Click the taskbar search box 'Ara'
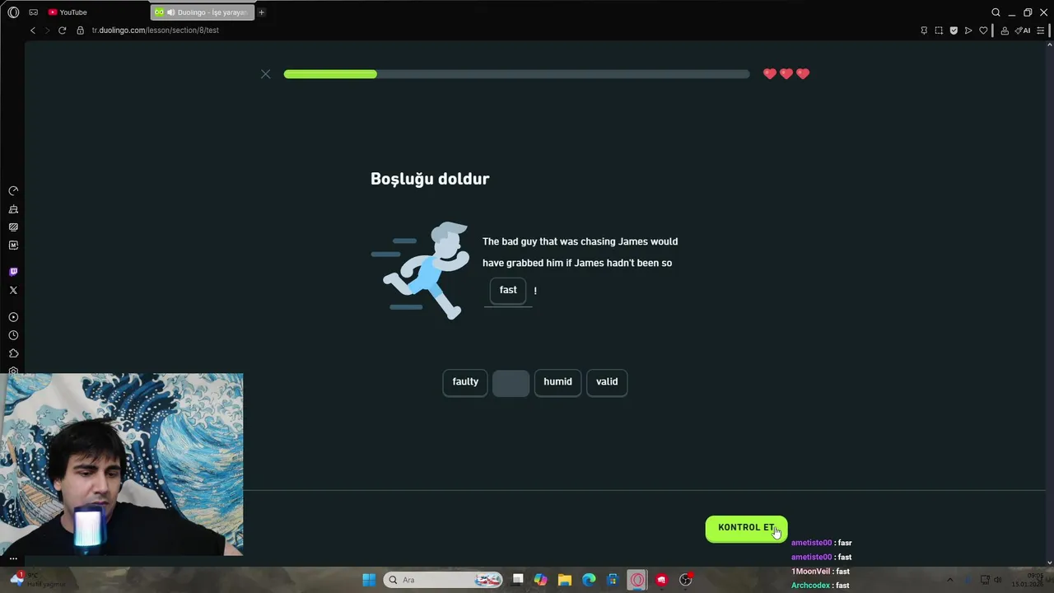Image resolution: width=1054 pixels, height=593 pixels. pos(444,580)
